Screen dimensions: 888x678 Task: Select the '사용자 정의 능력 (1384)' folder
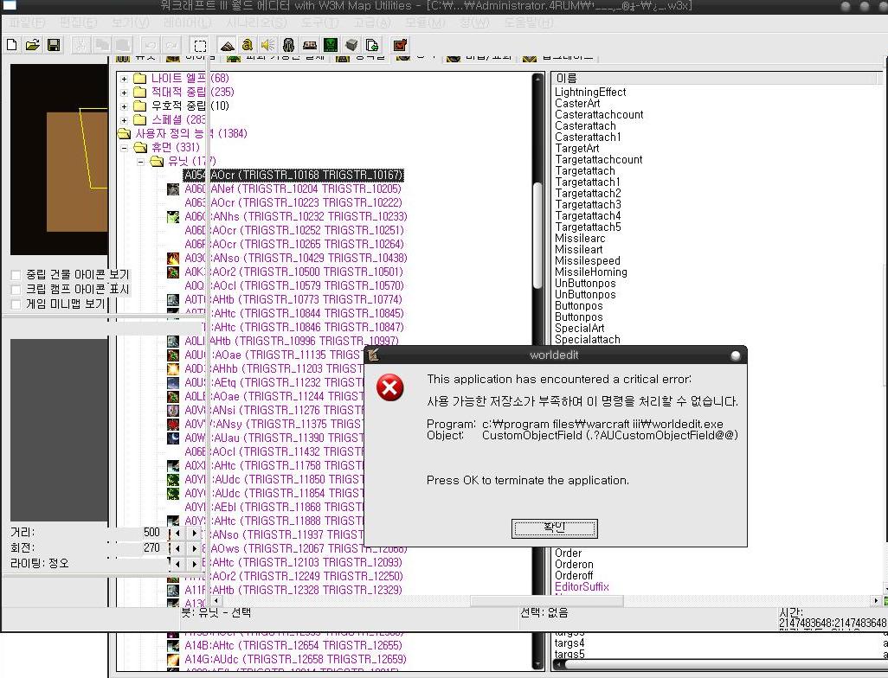pos(191,133)
